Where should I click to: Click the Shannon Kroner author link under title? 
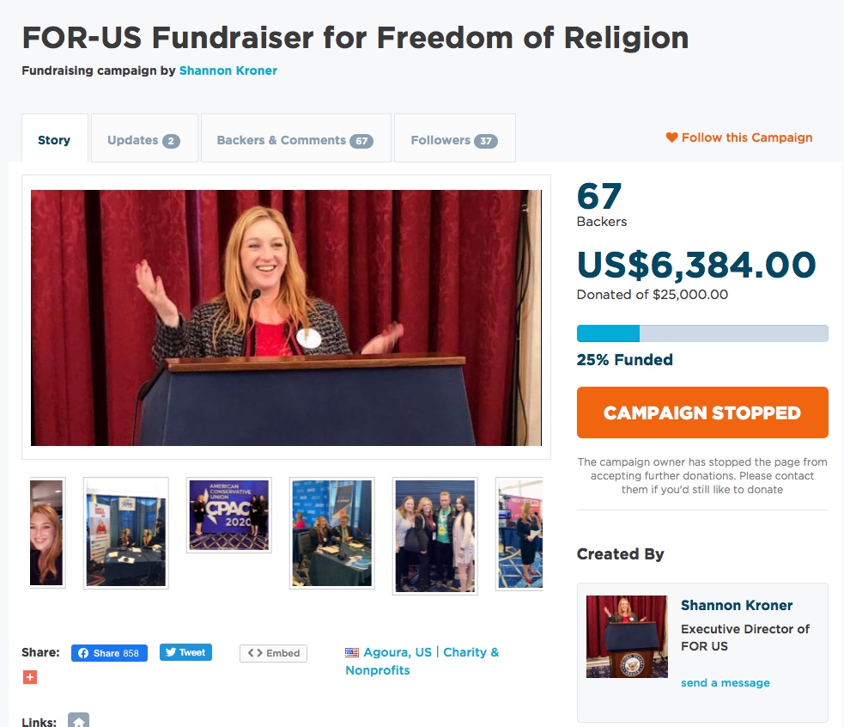228,70
